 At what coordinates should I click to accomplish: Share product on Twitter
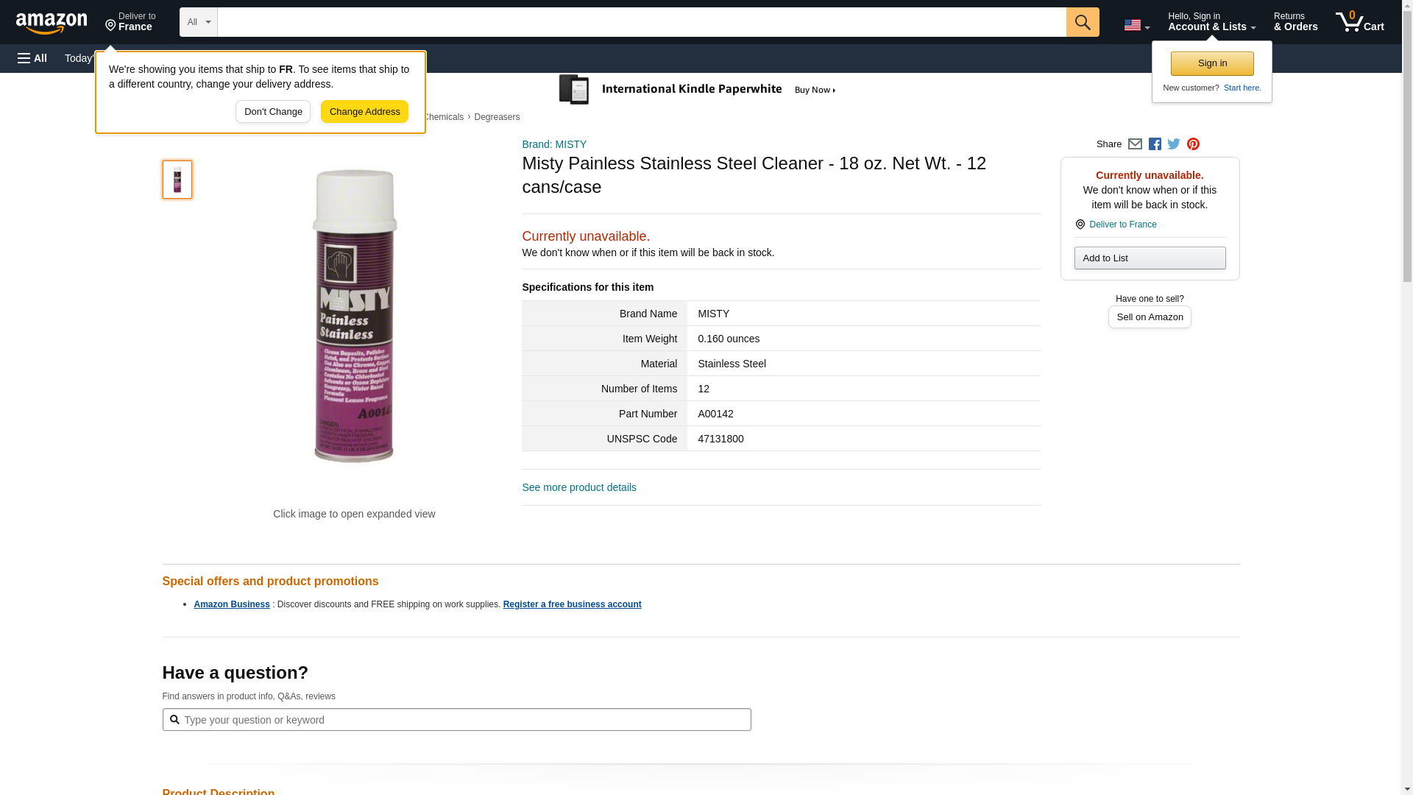tap(1174, 144)
